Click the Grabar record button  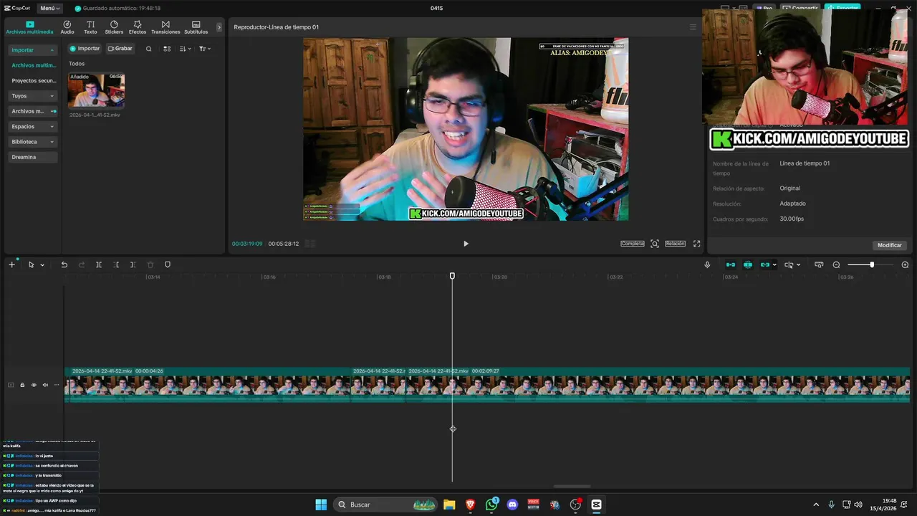120,49
